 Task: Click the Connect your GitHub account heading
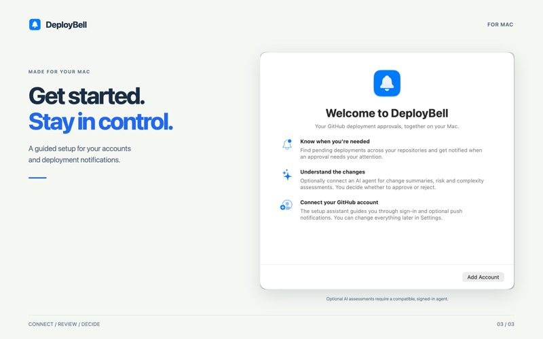[x=339, y=202]
